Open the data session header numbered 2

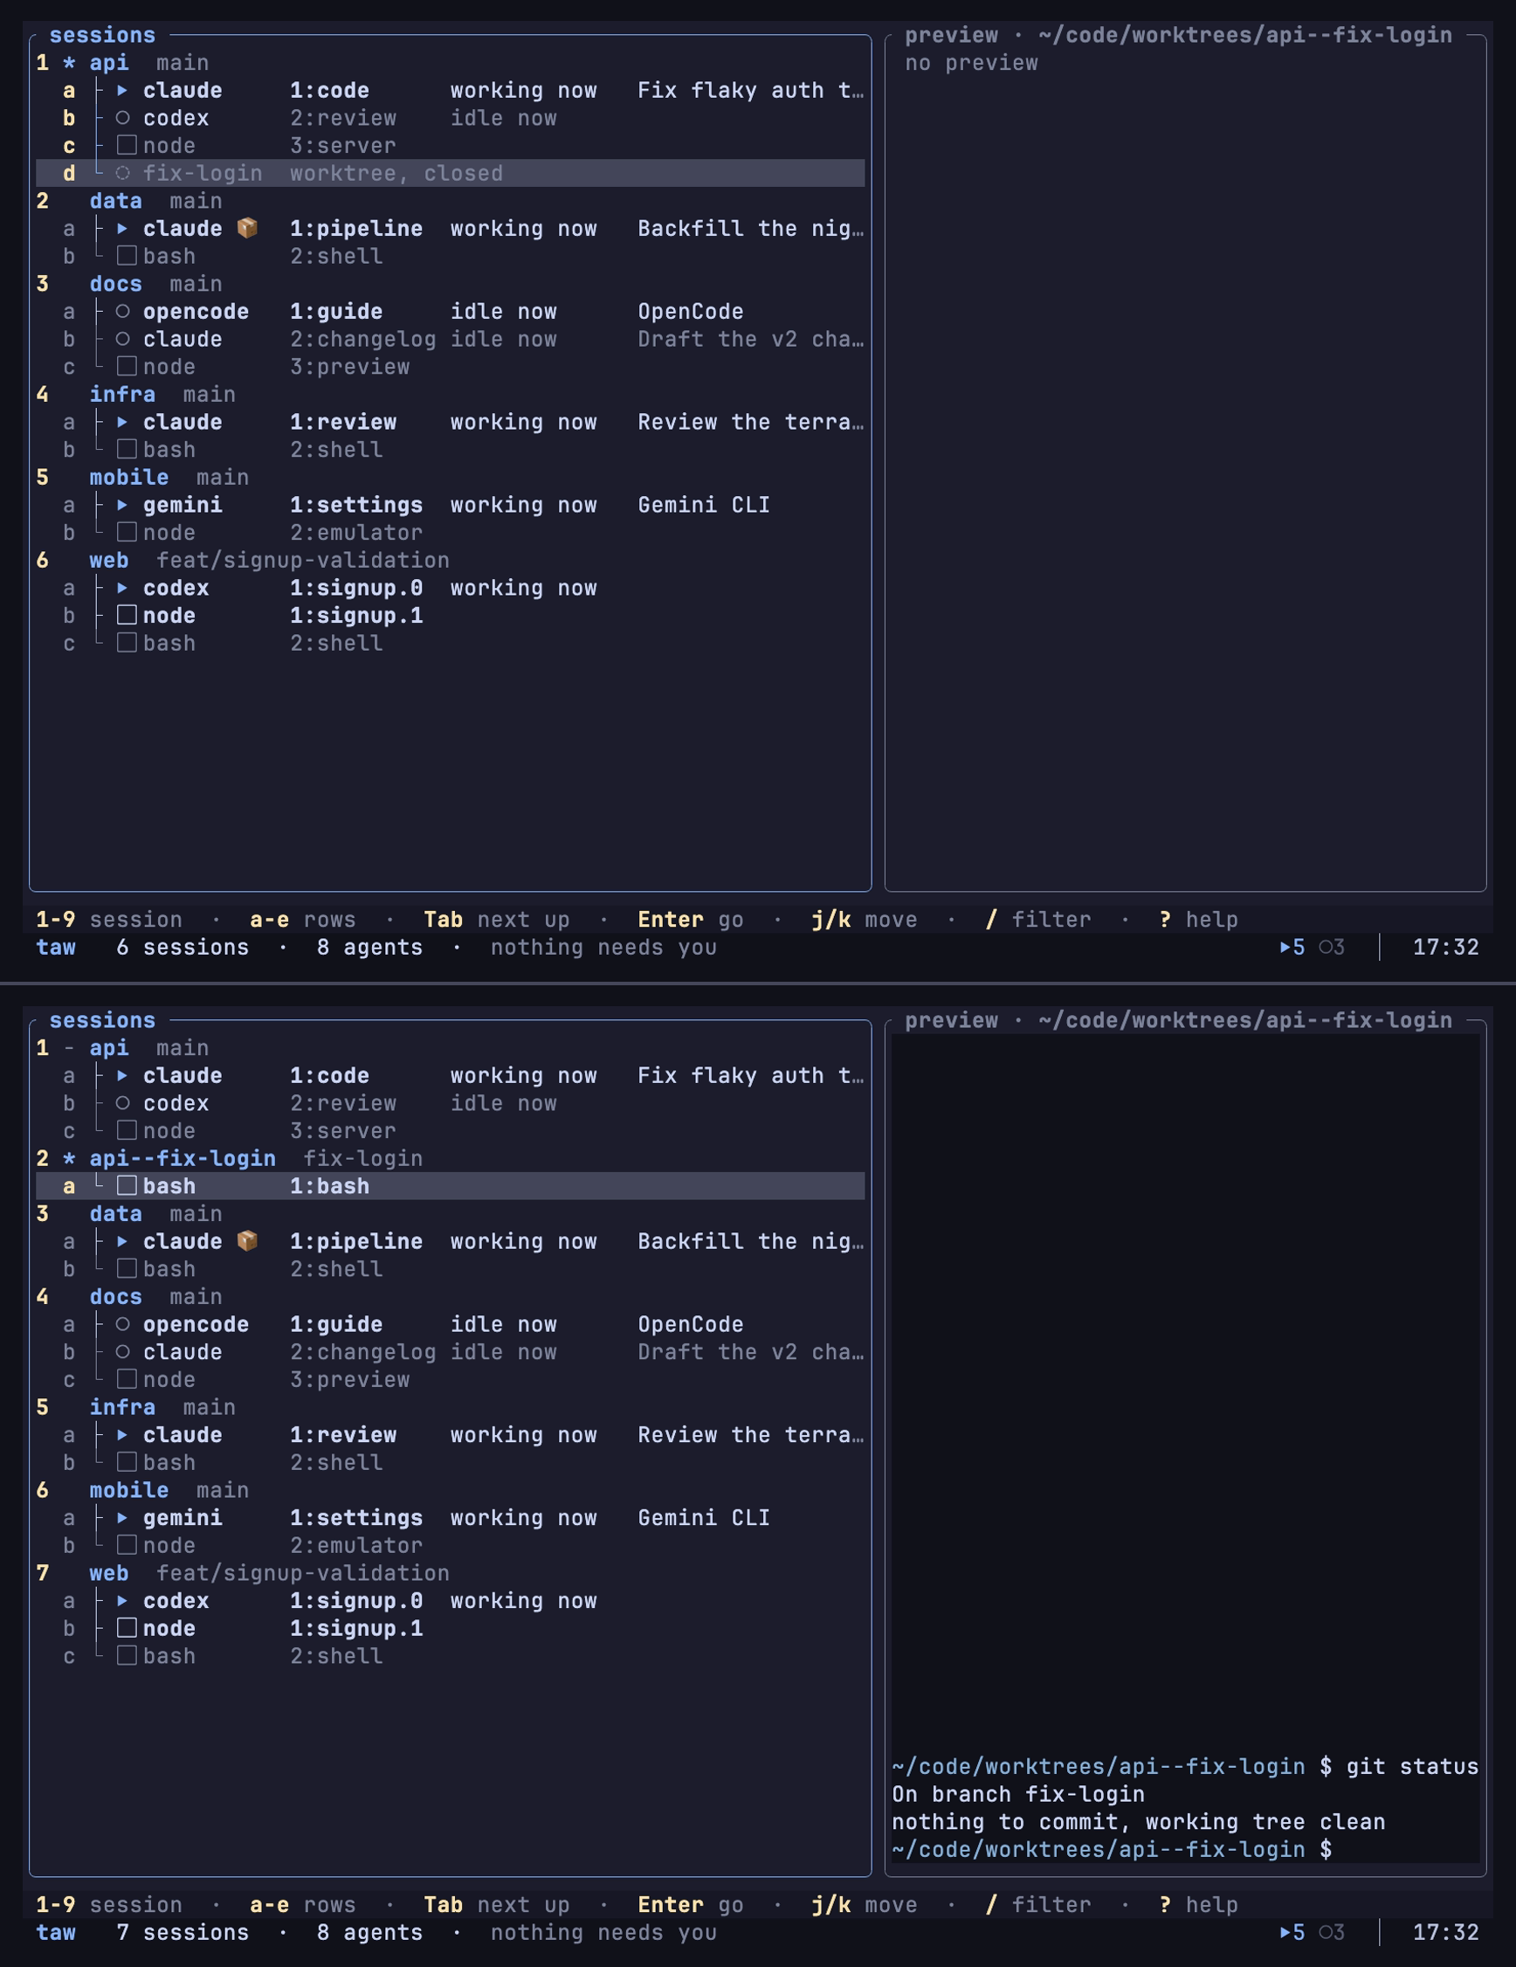coord(450,201)
